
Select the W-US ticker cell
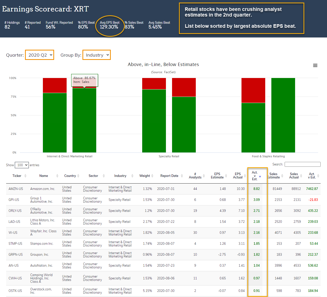pos(13,233)
